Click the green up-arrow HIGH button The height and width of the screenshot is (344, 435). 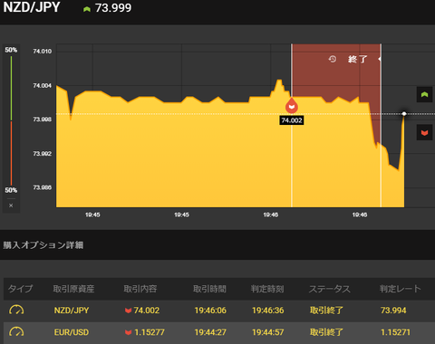click(x=424, y=94)
